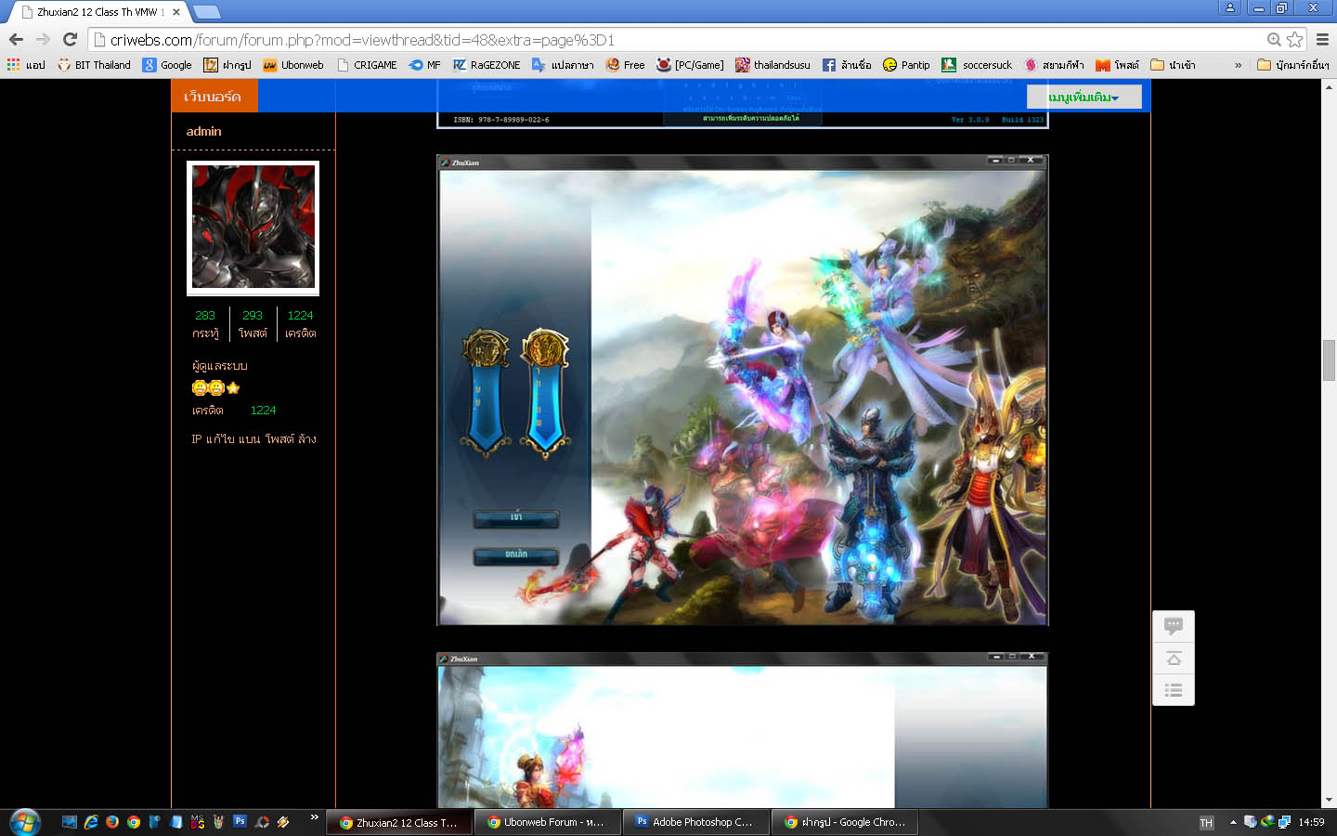Open the Pantip bookmark
1337x836 pixels.
(906, 65)
